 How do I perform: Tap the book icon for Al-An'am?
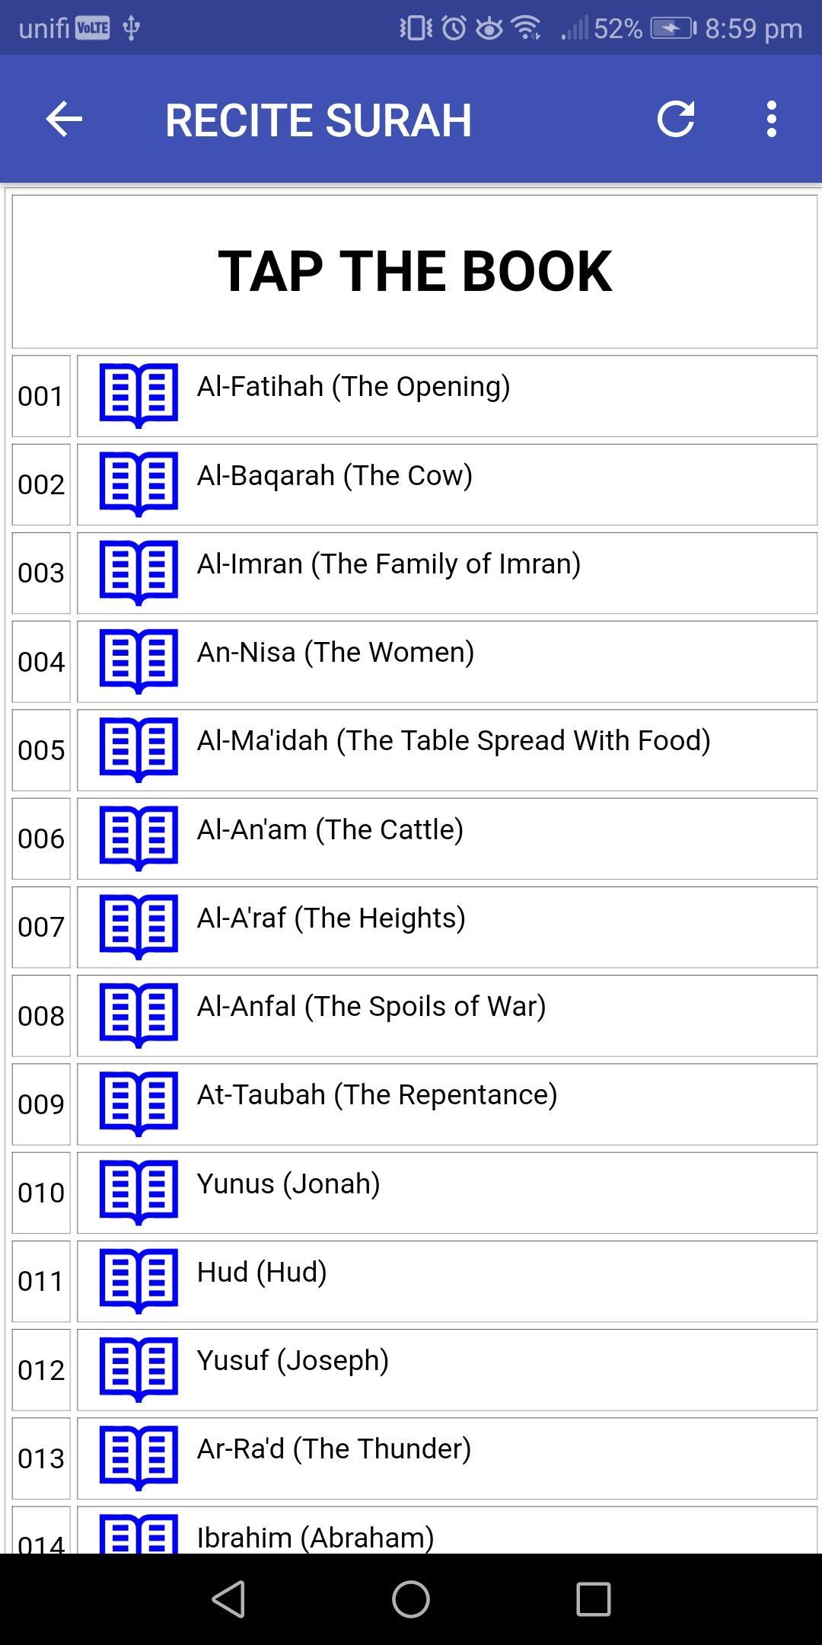139,838
